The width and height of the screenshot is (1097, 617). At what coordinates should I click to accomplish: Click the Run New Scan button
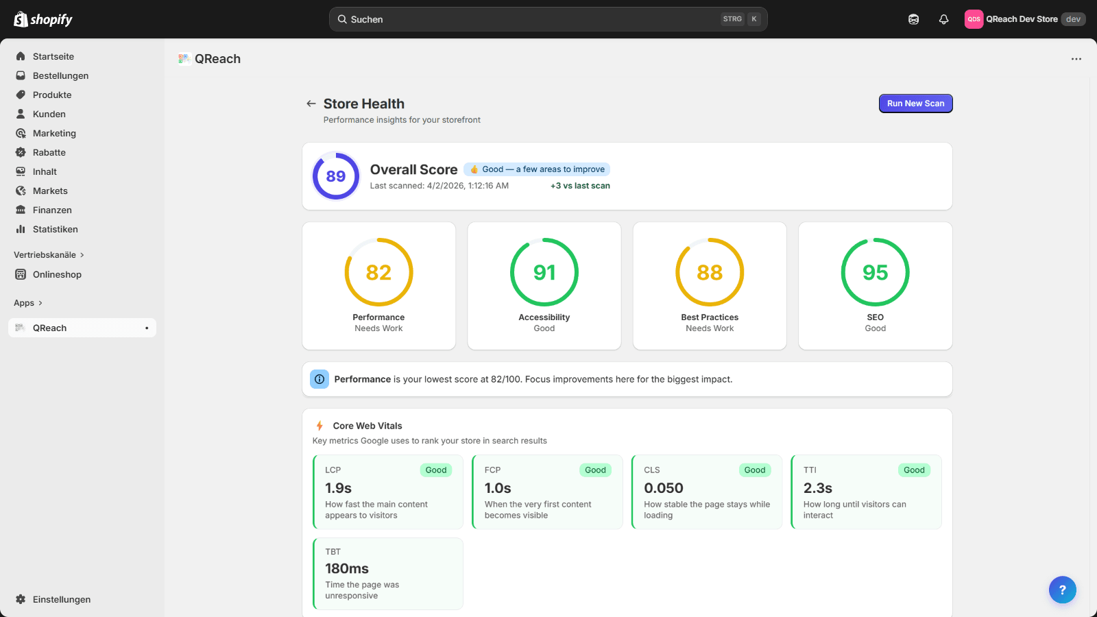pyautogui.click(x=915, y=104)
